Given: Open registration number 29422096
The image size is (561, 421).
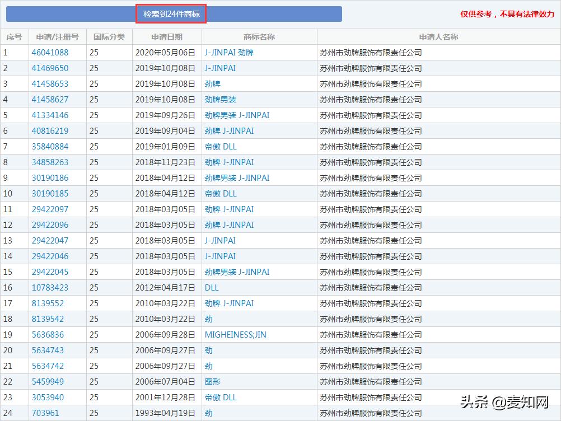Looking at the screenshot, I should point(50,225).
